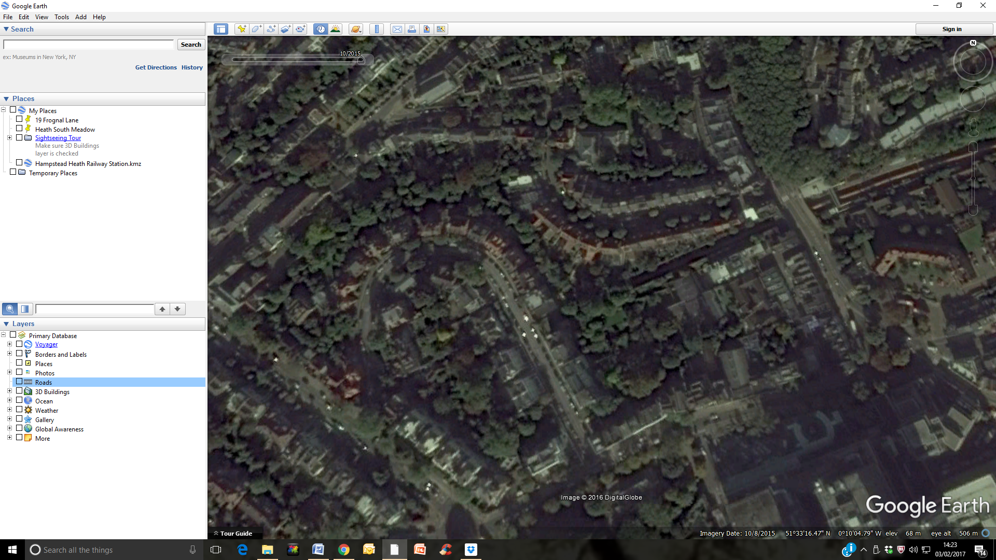996x560 pixels.
Task: Open the search History link
Action: click(192, 67)
